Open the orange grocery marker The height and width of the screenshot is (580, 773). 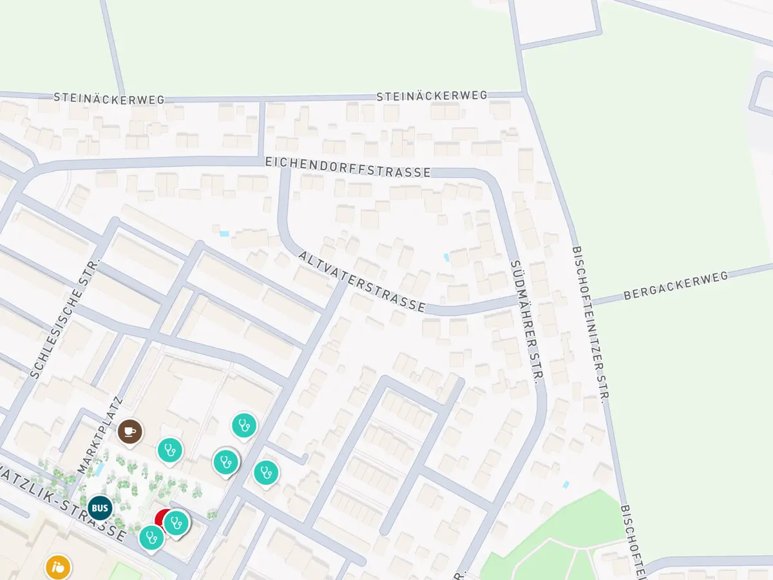[x=58, y=567]
